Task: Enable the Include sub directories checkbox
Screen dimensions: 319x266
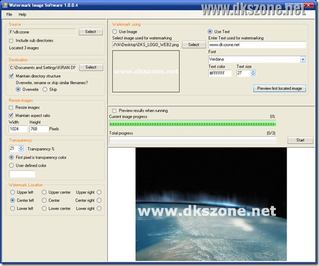Action: (11, 41)
